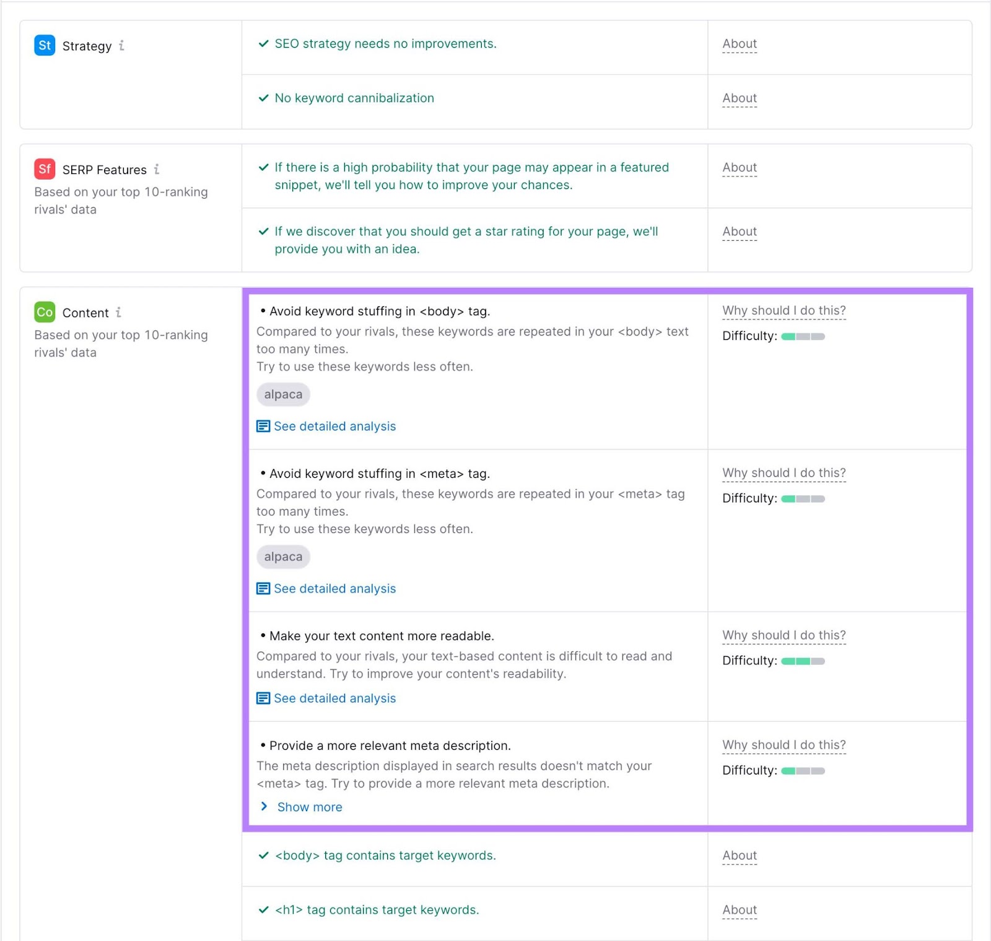
Task: Click the analysis icon under body tag stuffing
Action: pyautogui.click(x=263, y=426)
